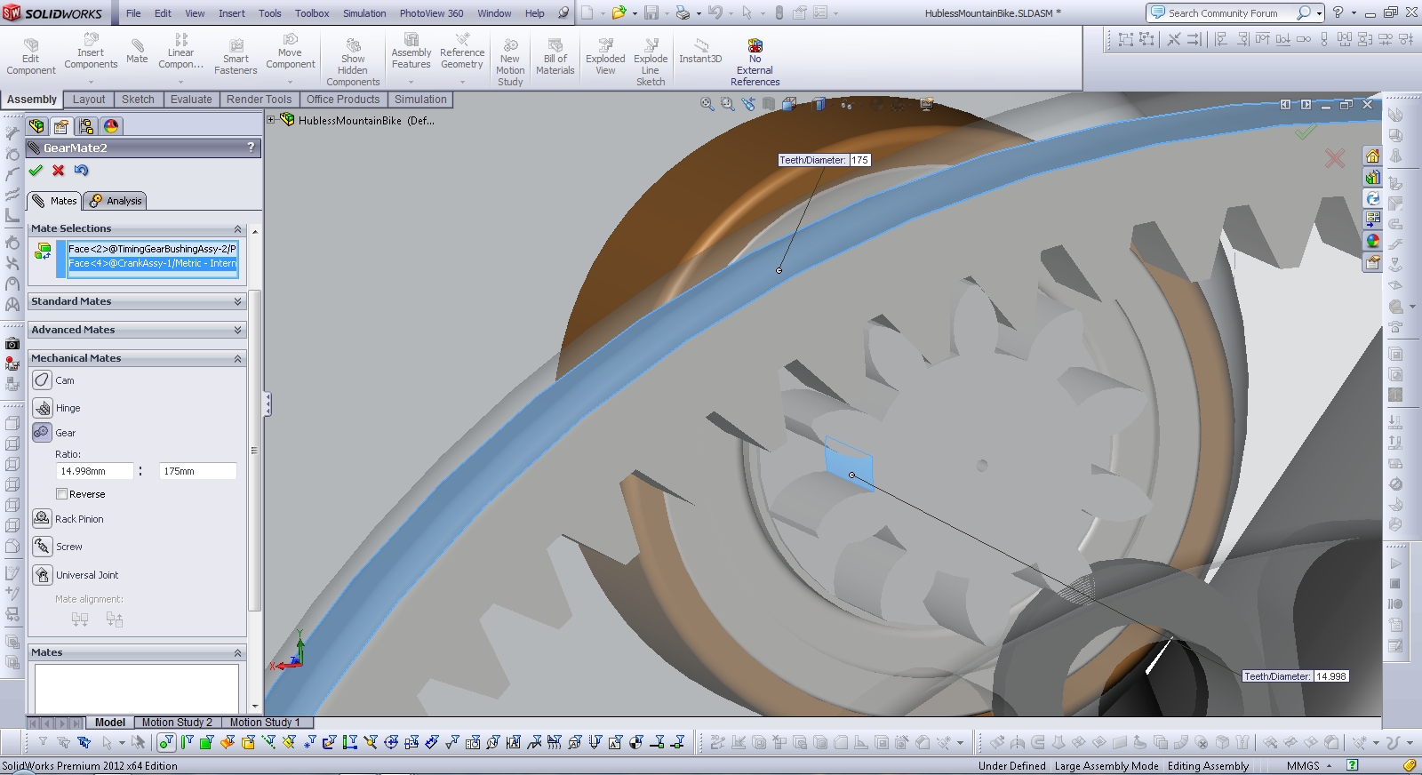The height and width of the screenshot is (775, 1422).
Task: Click second ratio field 175mm
Action: click(198, 471)
